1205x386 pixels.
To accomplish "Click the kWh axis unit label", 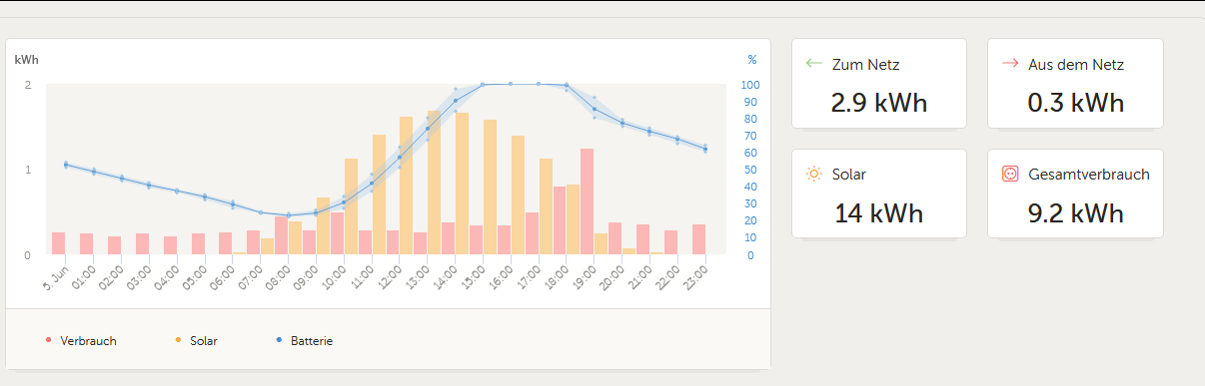I will [26, 60].
